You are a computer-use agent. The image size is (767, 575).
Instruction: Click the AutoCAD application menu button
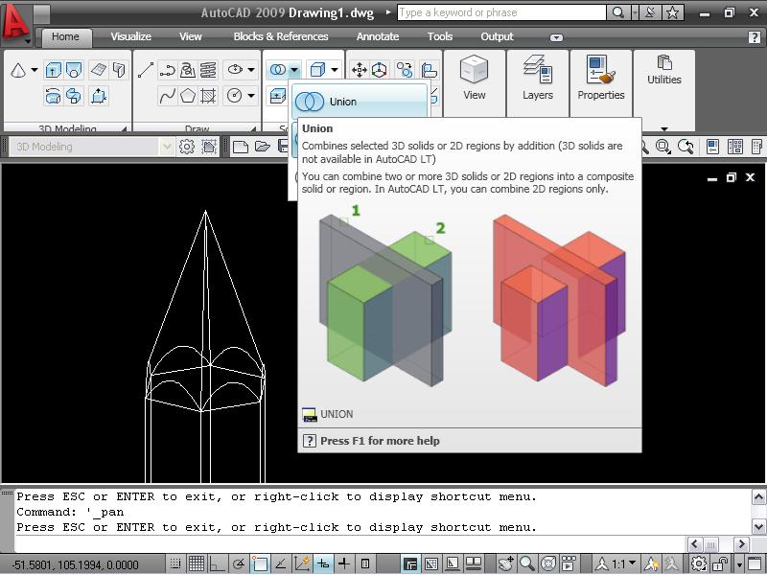click(14, 22)
